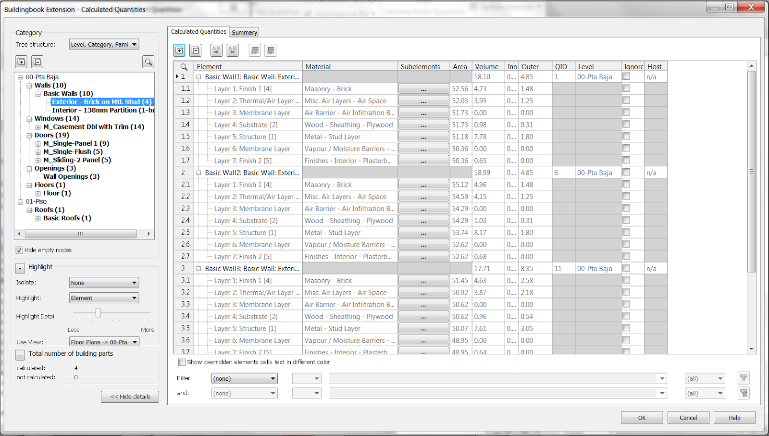Viewport: 769px width, 436px height.
Task: Click the magnifier icon in the Element column header
Action: [184, 66]
